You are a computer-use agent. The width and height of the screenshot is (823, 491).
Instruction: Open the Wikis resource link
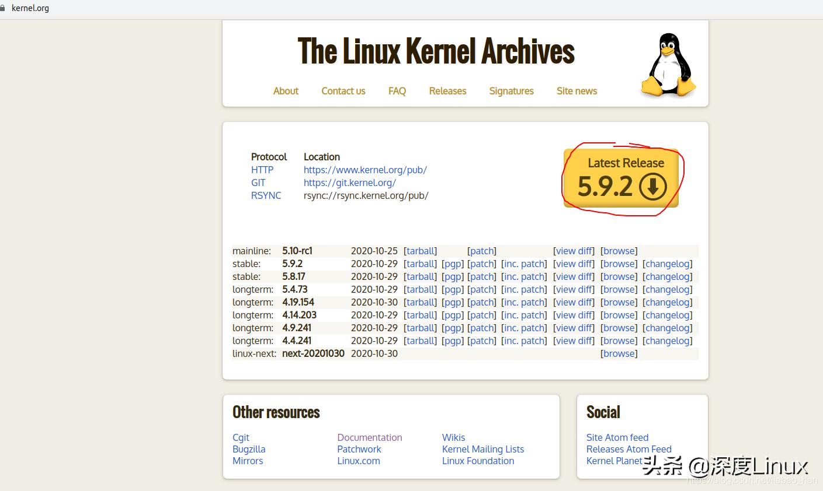(x=454, y=437)
